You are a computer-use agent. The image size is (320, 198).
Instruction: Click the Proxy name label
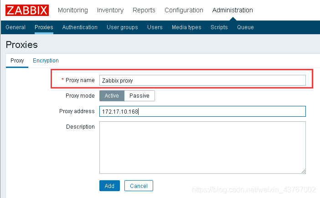pos(80,80)
